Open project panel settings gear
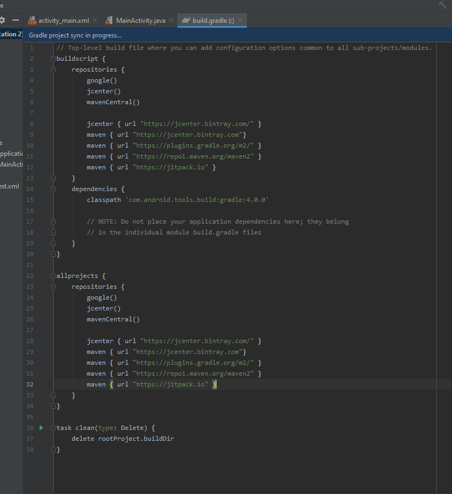Viewport: 452px width, 494px height. coord(2,20)
